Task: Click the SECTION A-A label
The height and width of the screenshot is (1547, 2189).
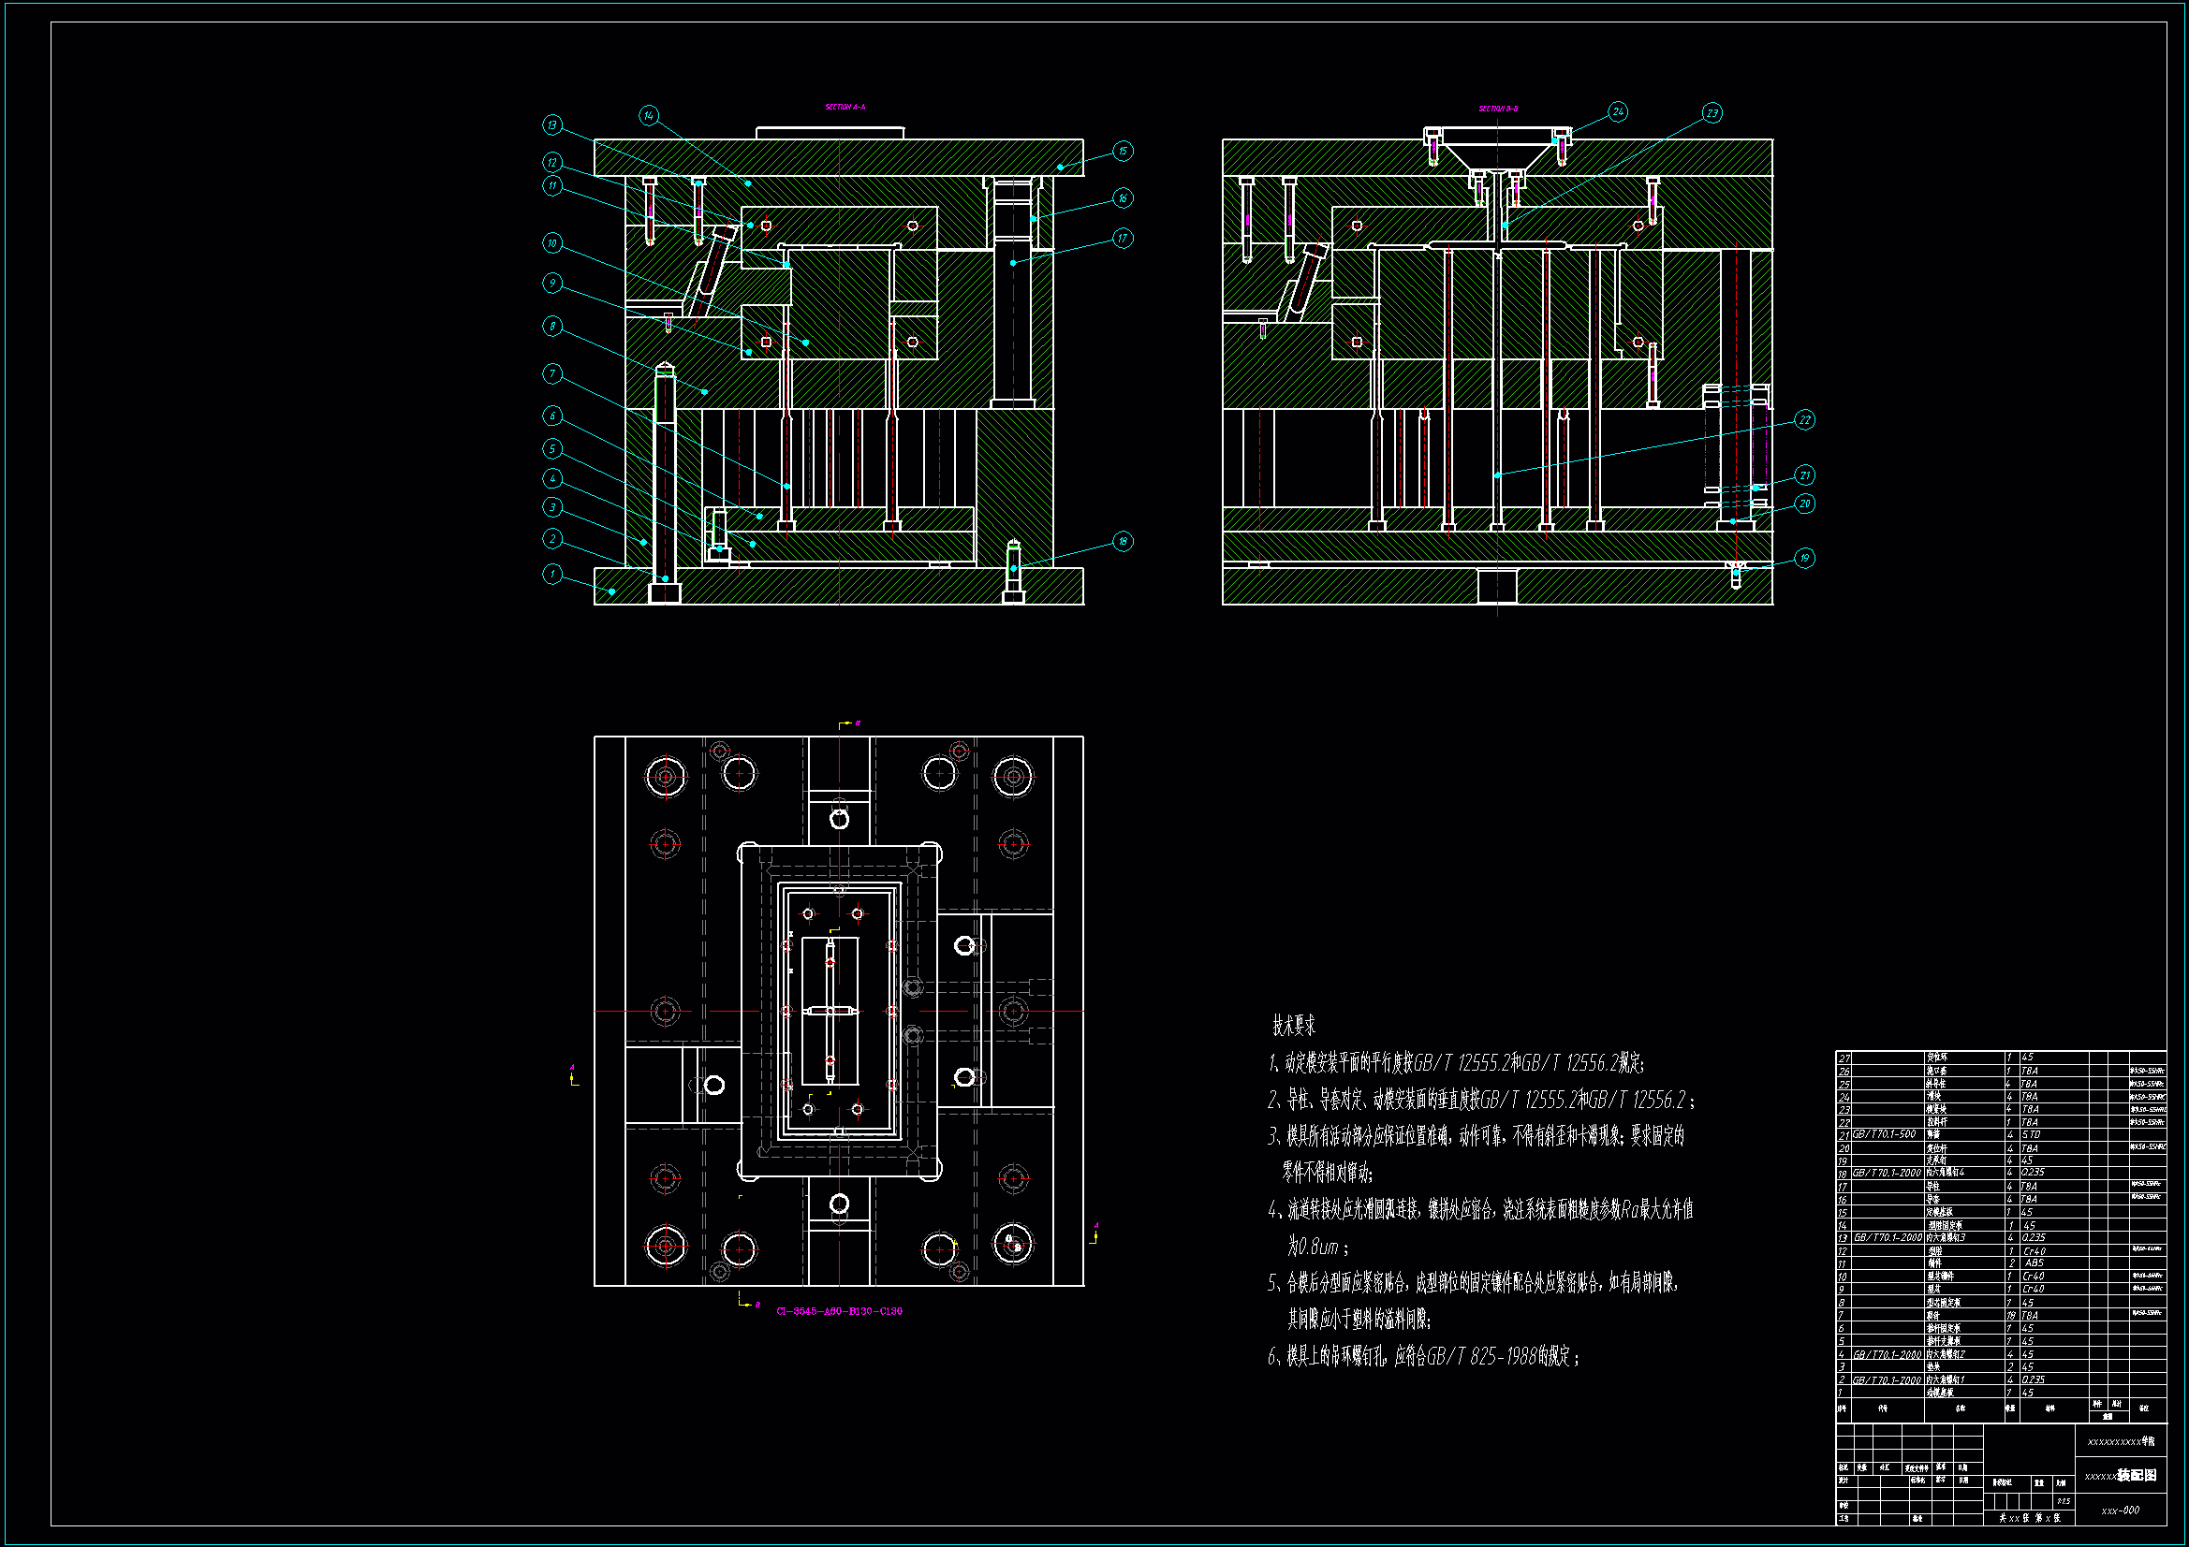Action: [x=845, y=108]
